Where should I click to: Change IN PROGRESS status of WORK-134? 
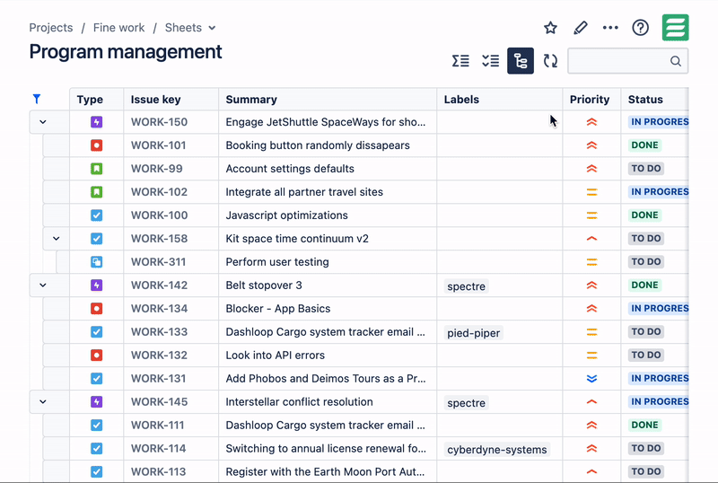pos(659,309)
